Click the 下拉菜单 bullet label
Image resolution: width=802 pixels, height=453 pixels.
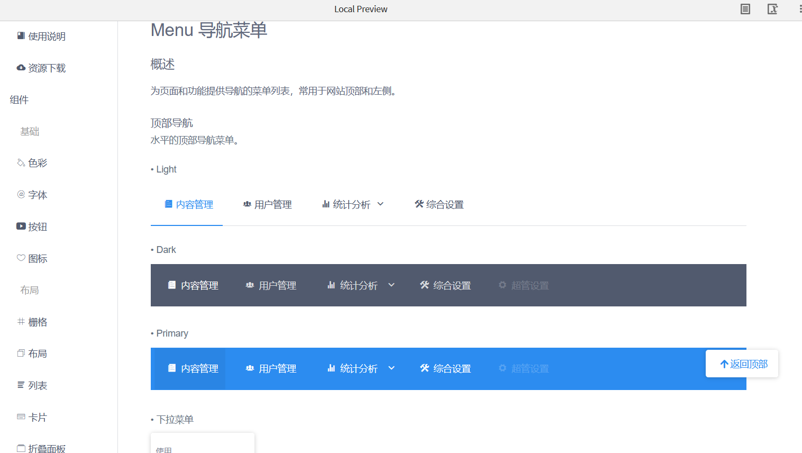click(x=175, y=419)
